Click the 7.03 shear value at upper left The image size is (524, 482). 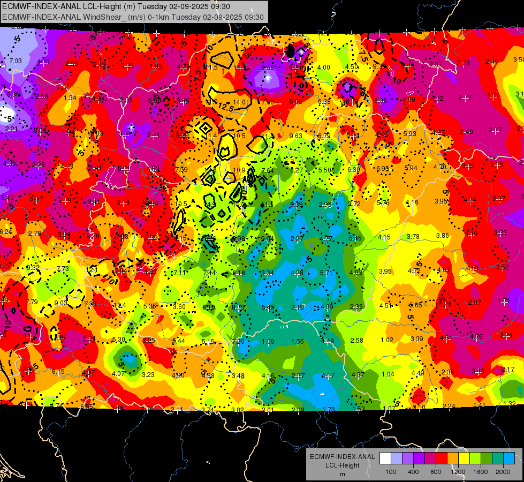[x=16, y=61]
